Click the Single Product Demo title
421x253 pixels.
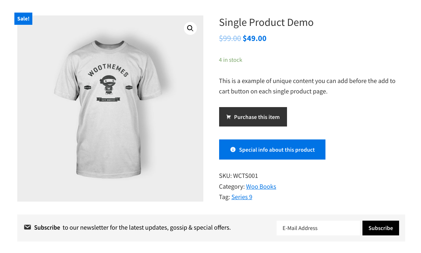(266, 22)
